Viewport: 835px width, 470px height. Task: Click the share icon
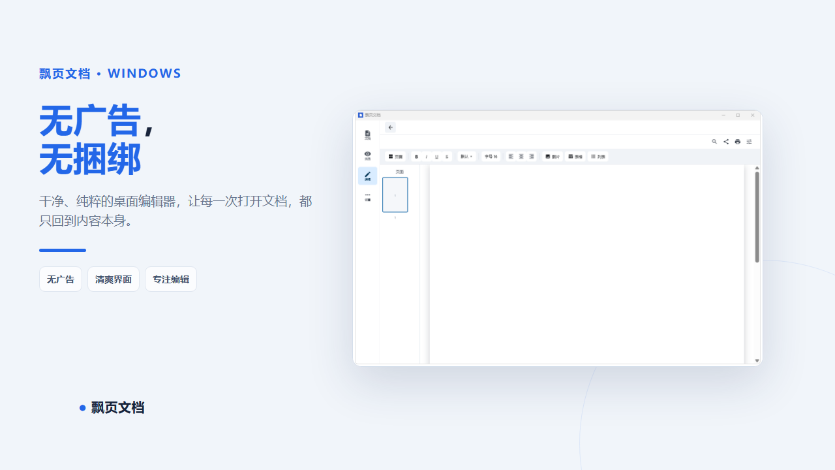(x=726, y=142)
